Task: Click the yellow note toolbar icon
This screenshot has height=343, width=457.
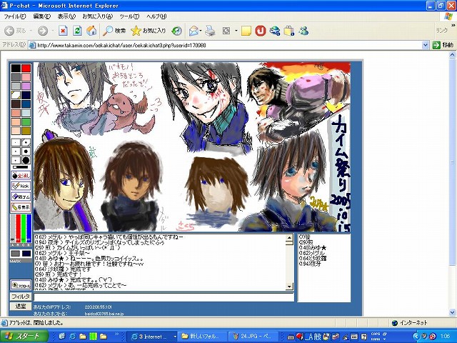Action: (246, 31)
